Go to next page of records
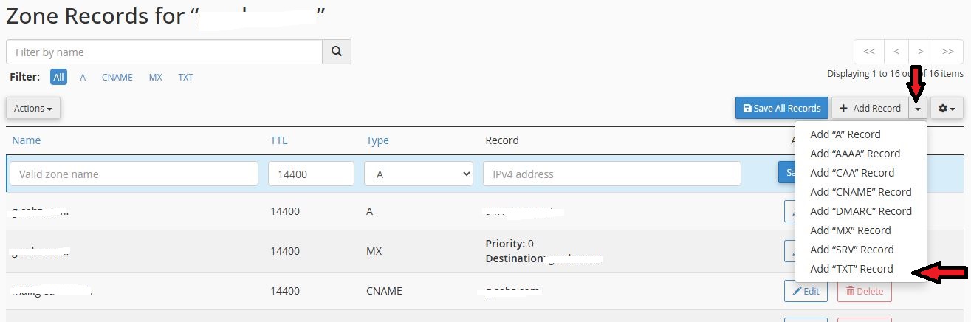 [x=921, y=52]
